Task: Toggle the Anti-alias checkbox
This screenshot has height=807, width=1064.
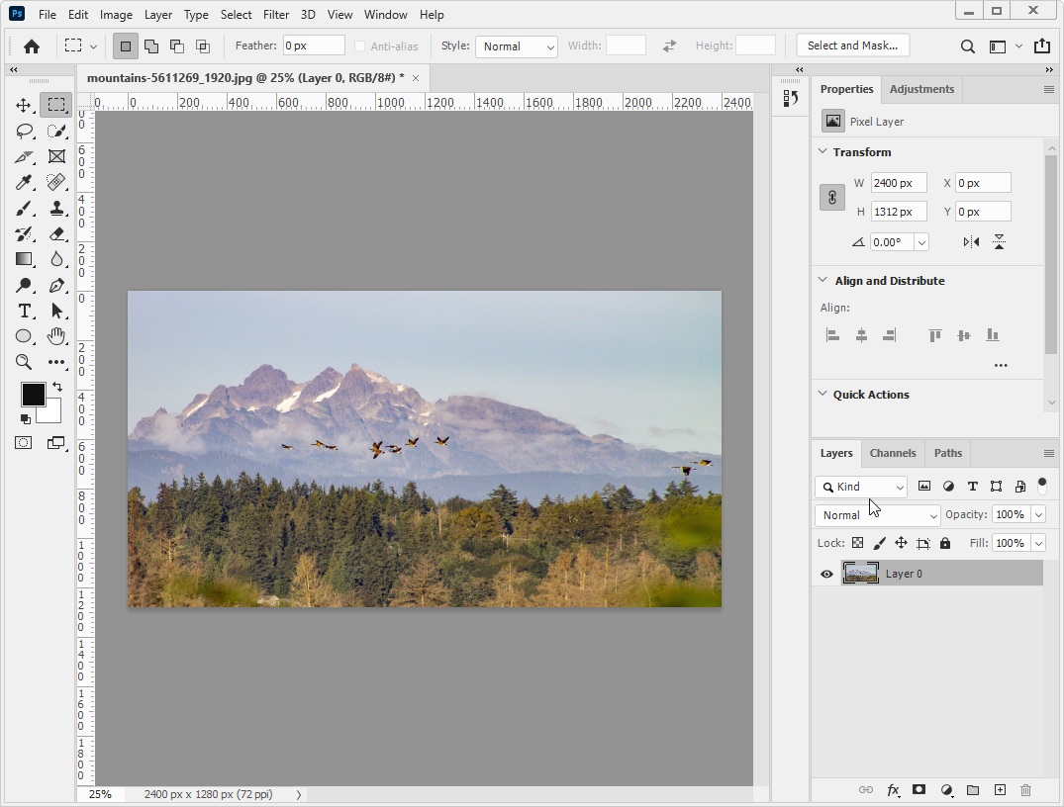Action: (x=360, y=46)
